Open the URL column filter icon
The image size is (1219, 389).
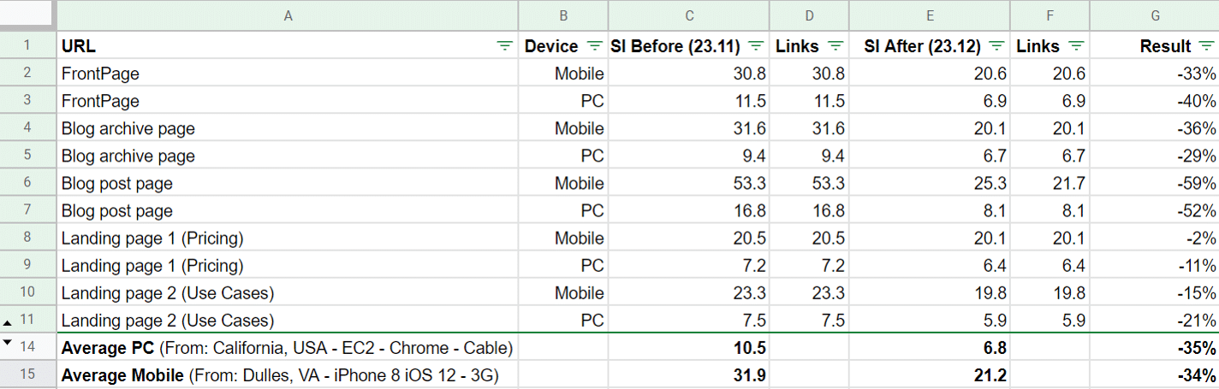pyautogui.click(x=505, y=46)
